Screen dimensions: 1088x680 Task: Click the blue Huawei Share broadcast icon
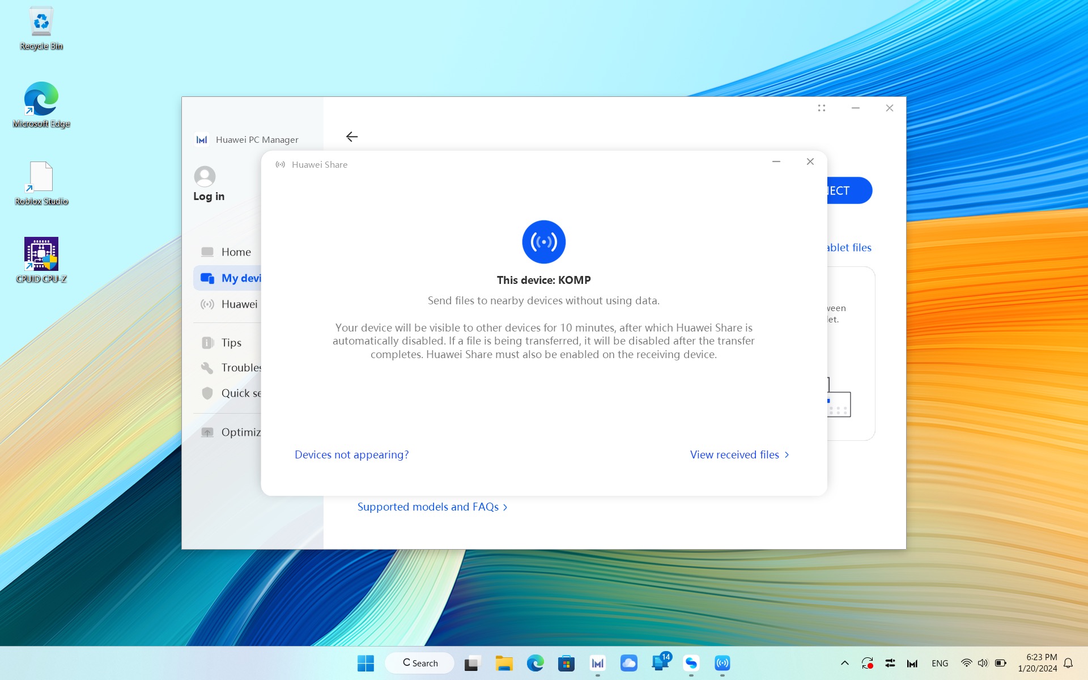coord(543,242)
